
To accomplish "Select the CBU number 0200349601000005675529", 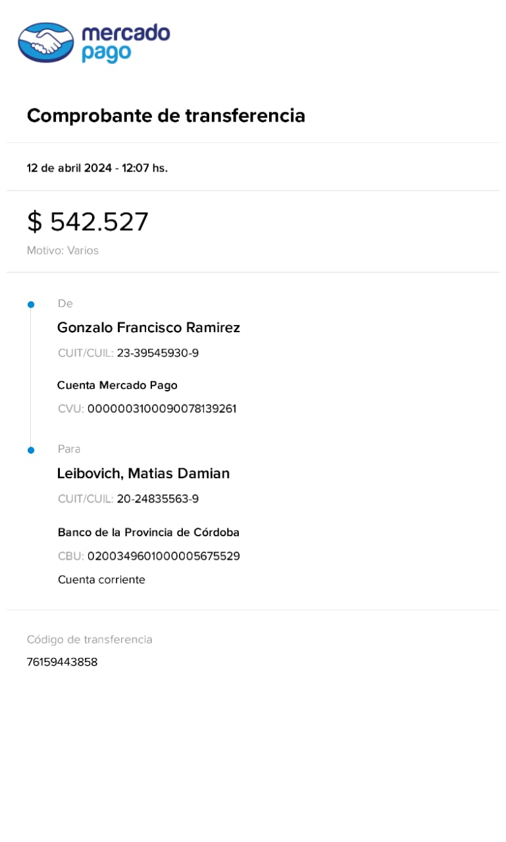I will 163,557.
